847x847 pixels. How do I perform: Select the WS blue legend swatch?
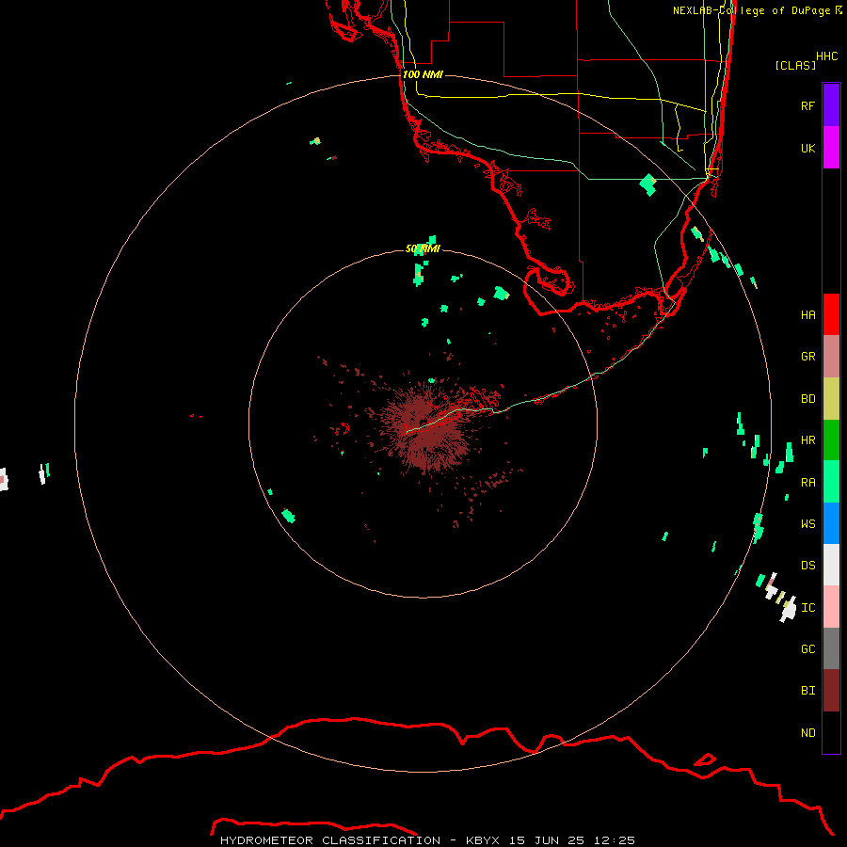[831, 523]
